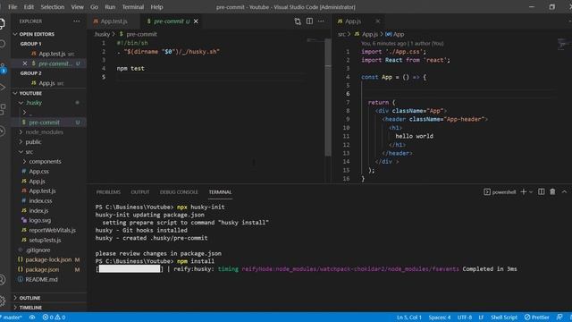Open the Terminal menu in menu bar
Screen dimensions: 572x322
click(x=133, y=7)
